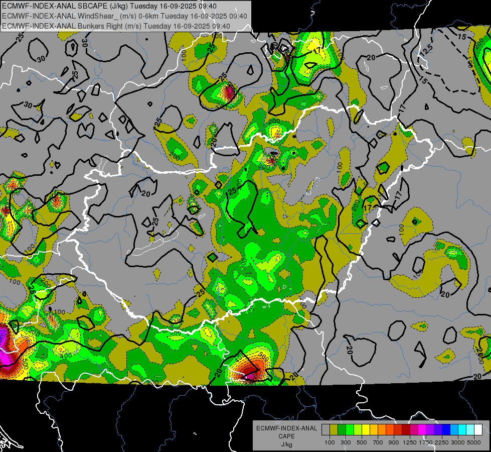491x452 pixels.
Task: Click the 400 CAPE contour label on map
Action: tap(66, 356)
